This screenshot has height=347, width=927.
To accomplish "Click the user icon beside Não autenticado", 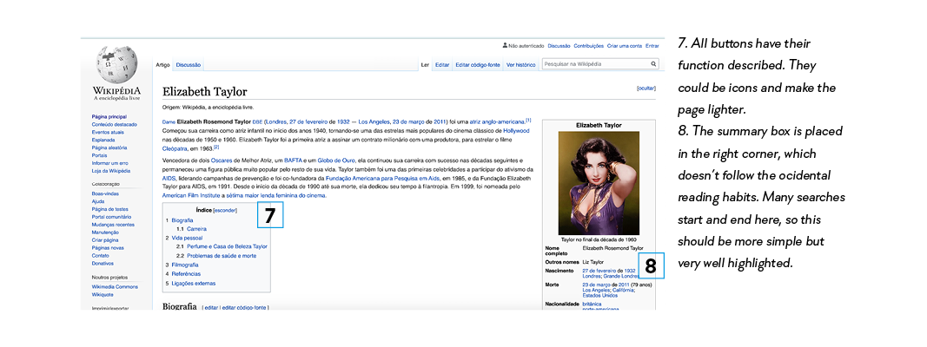I will coord(504,45).
